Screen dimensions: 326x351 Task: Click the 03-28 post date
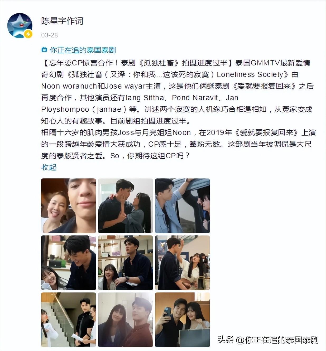[x=49, y=35]
